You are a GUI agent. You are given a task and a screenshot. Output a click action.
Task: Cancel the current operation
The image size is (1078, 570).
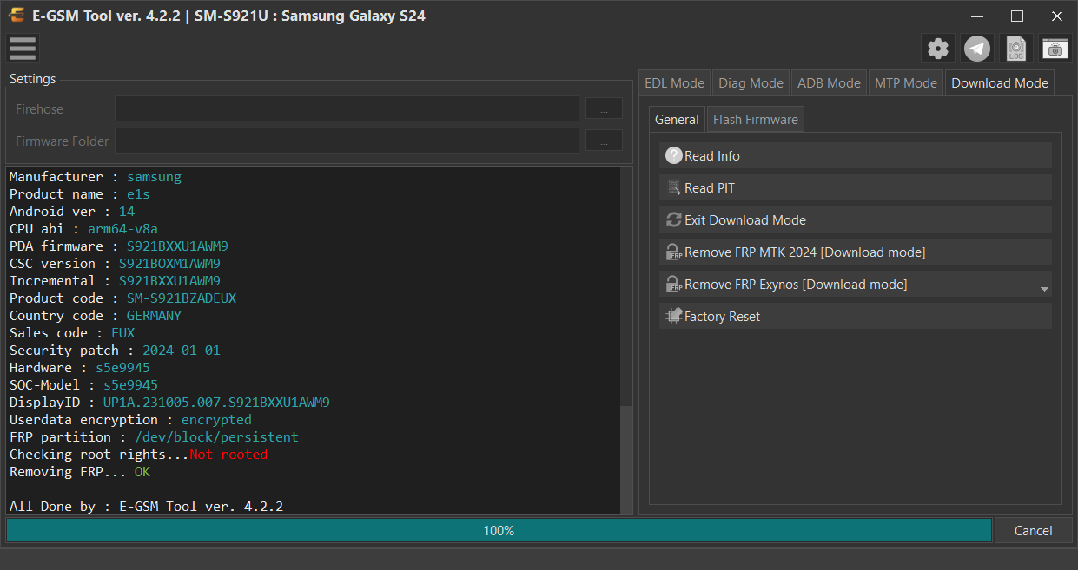click(x=1033, y=531)
